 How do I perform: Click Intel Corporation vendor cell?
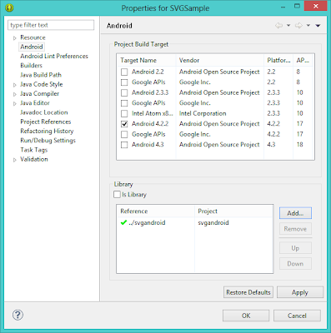[x=203, y=113]
